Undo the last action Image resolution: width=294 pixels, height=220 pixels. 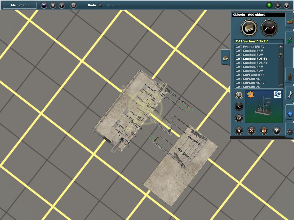pyautogui.click(x=95, y=5)
